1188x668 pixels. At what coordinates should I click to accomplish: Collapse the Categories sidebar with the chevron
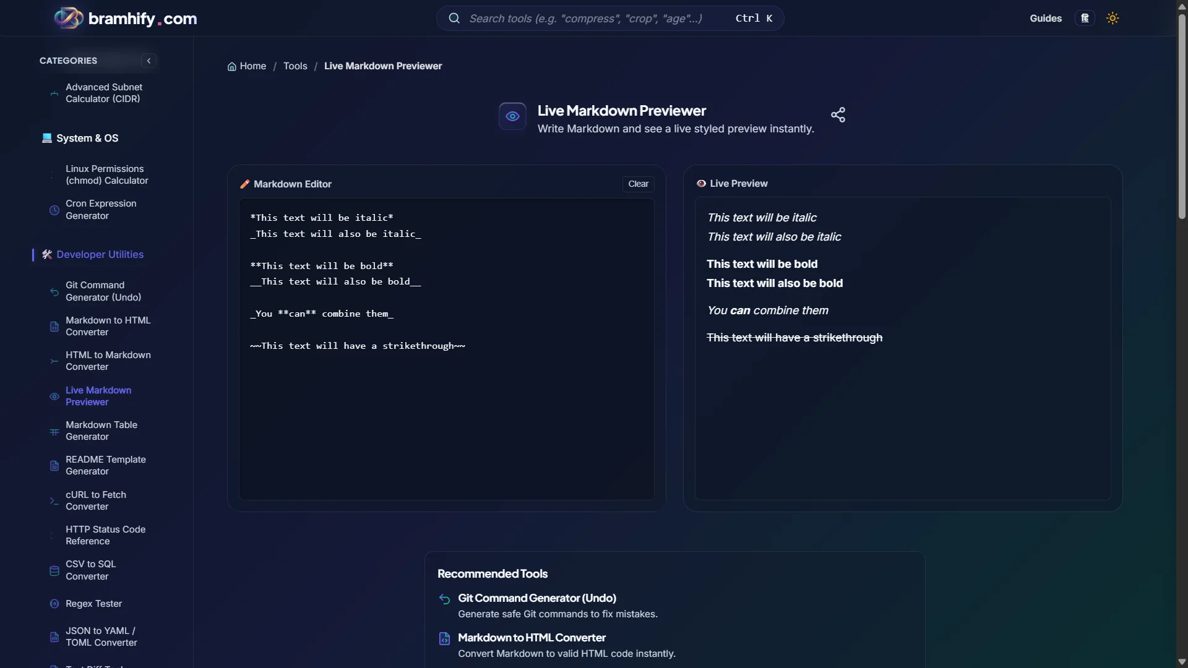point(148,61)
